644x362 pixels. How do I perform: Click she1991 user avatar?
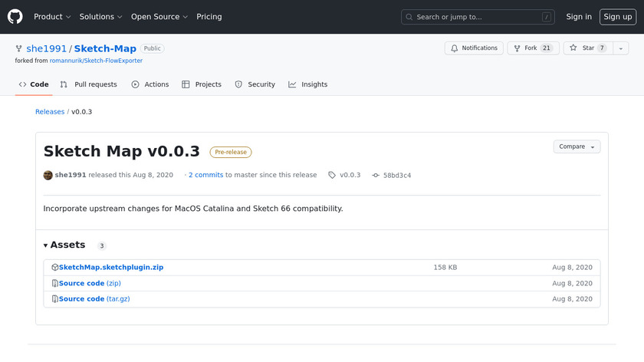pyautogui.click(x=48, y=175)
